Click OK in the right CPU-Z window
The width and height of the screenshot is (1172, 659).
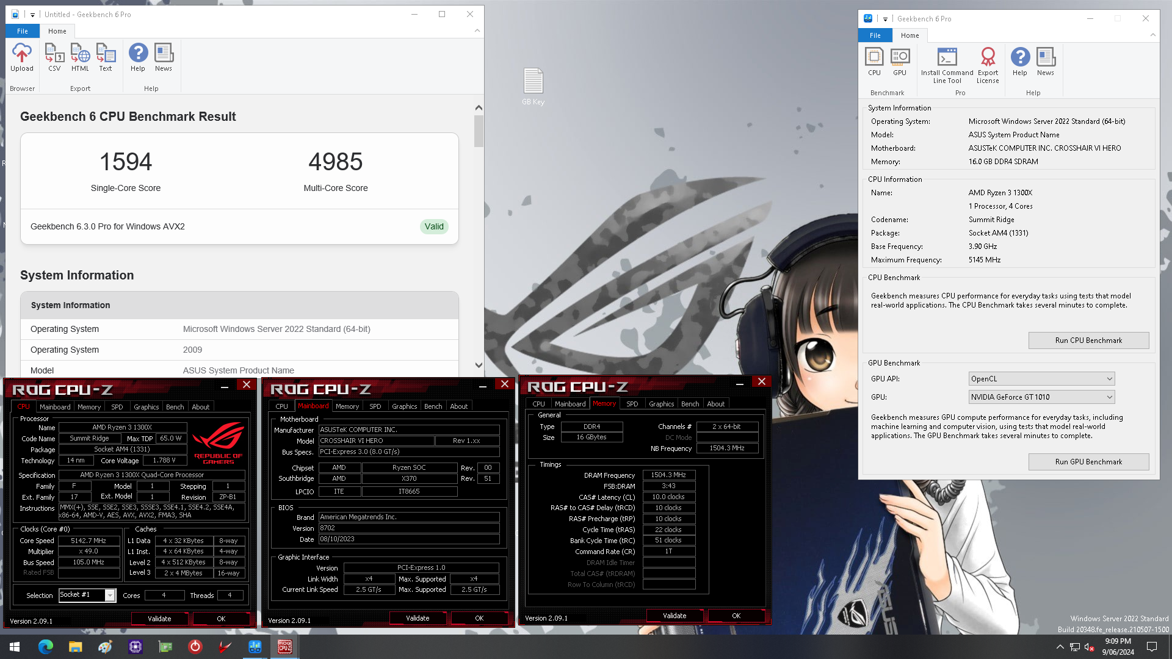[x=736, y=616]
